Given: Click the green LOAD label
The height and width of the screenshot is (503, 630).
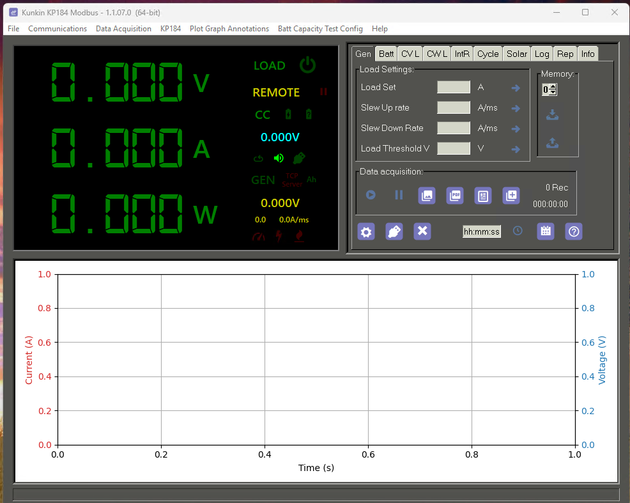Looking at the screenshot, I should [x=269, y=65].
